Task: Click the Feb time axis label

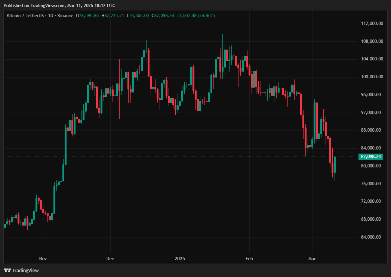Action: coord(249,259)
